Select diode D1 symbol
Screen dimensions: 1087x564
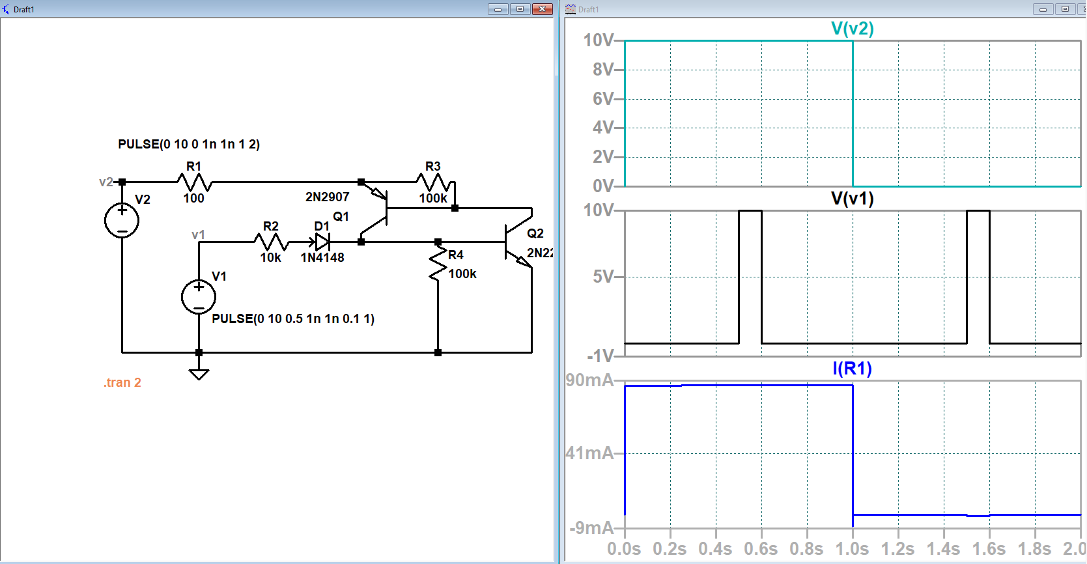point(322,242)
